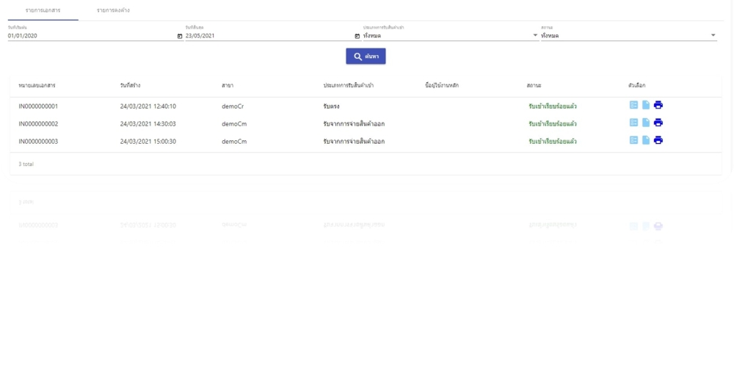
Task: Switch to the รายการคงค้าง tab
Action: click(108, 10)
